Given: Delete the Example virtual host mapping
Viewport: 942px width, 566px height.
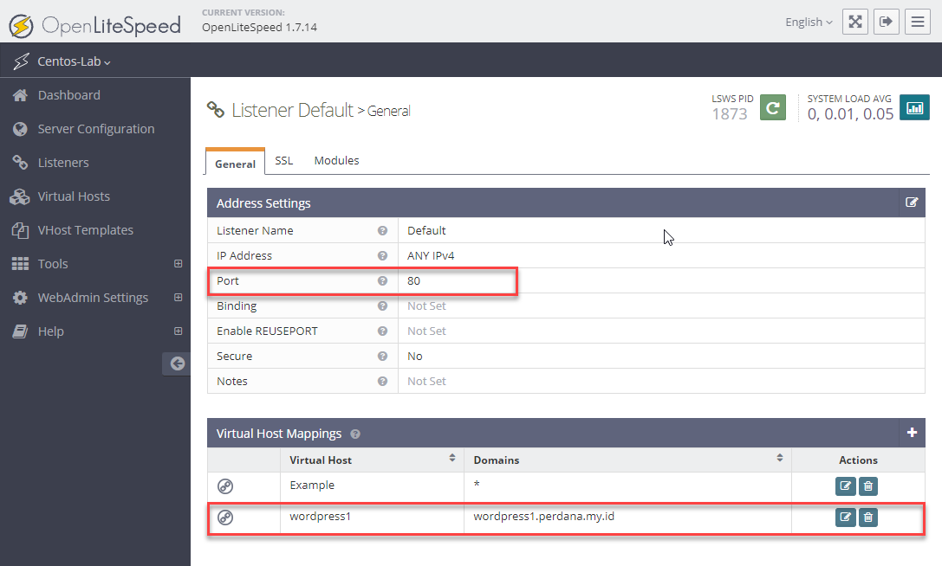Looking at the screenshot, I should point(868,486).
